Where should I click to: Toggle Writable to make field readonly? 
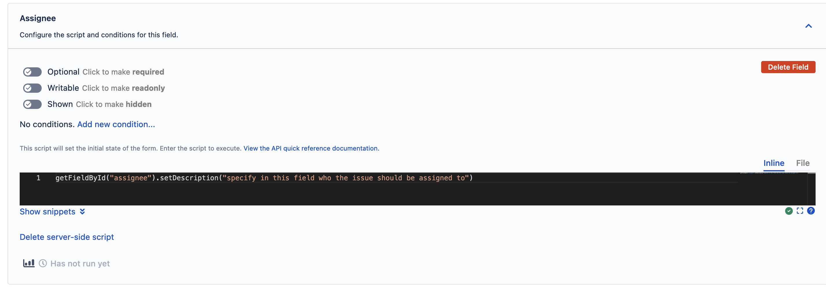(x=32, y=88)
